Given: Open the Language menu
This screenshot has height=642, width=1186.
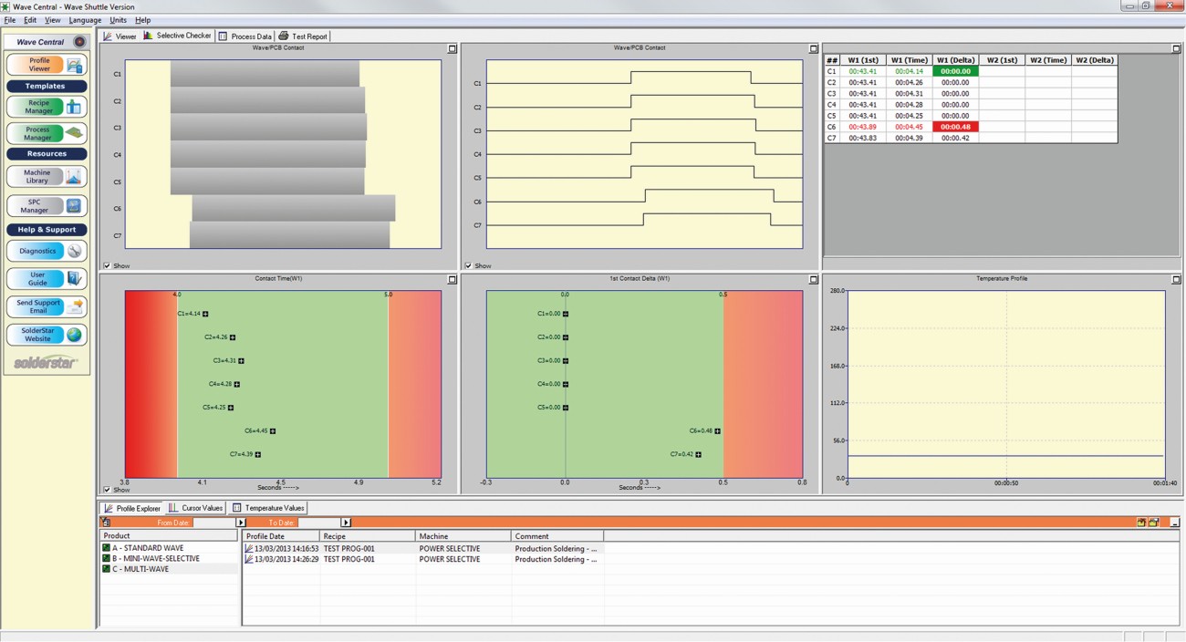Looking at the screenshot, I should point(85,20).
